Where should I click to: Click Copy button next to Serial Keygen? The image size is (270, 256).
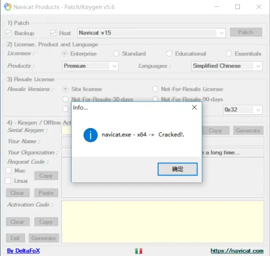(x=216, y=131)
